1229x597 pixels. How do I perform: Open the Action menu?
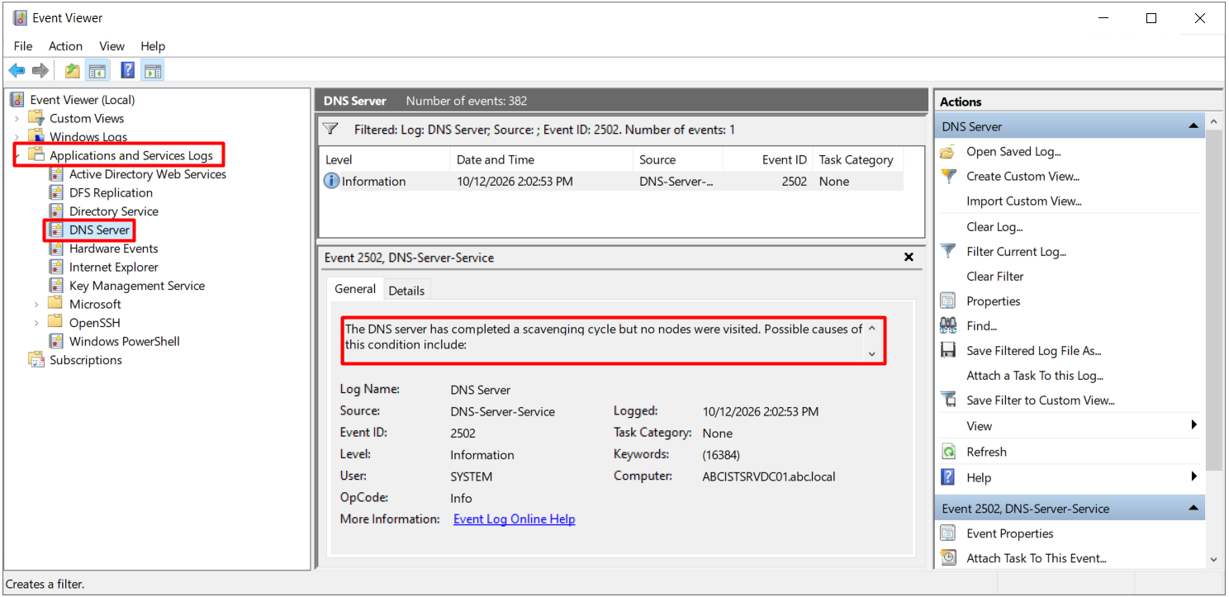(x=65, y=46)
